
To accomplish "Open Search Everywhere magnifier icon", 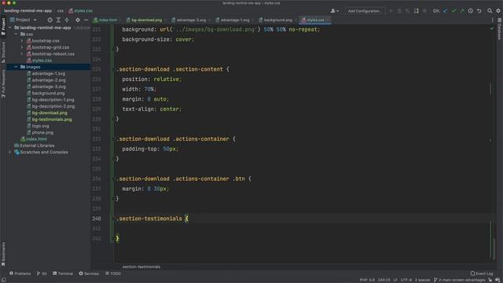I will (490, 11).
